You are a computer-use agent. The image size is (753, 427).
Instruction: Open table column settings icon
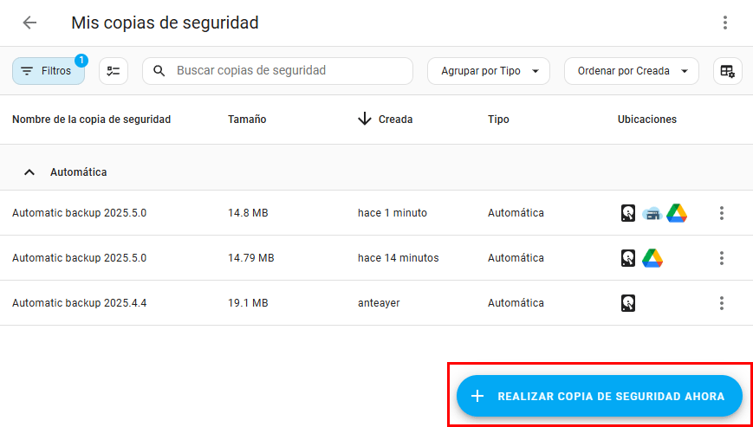coord(727,71)
